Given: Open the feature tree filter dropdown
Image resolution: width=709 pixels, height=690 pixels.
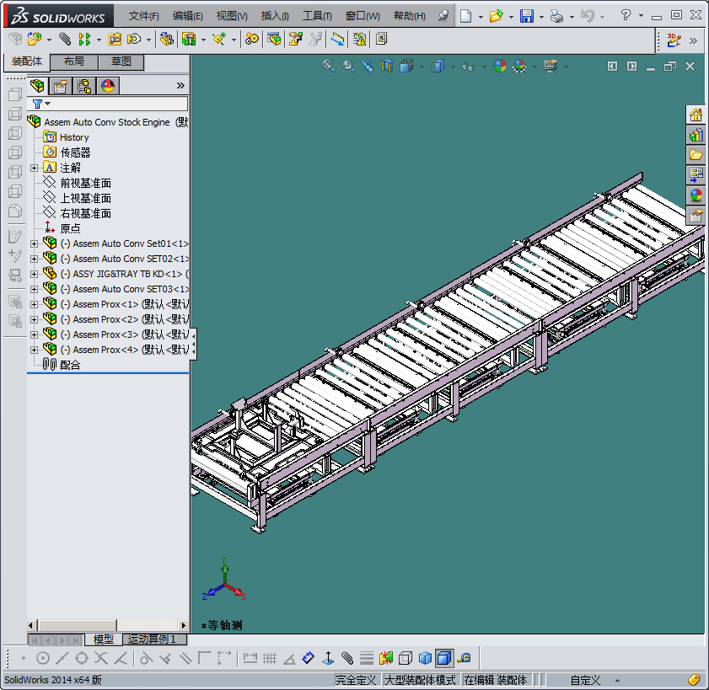Looking at the screenshot, I should point(40,104).
